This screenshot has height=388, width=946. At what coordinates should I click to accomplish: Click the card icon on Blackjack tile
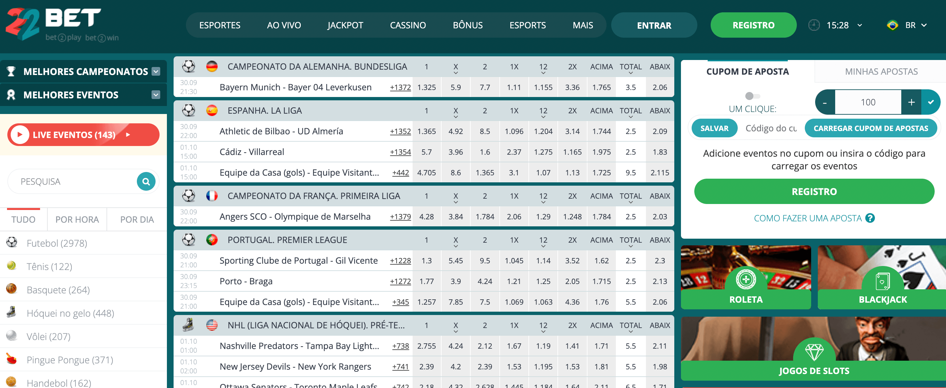tap(883, 282)
